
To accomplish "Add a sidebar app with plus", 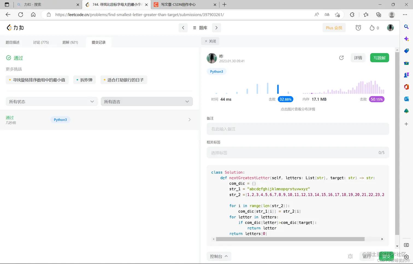I will [x=406, y=124].
